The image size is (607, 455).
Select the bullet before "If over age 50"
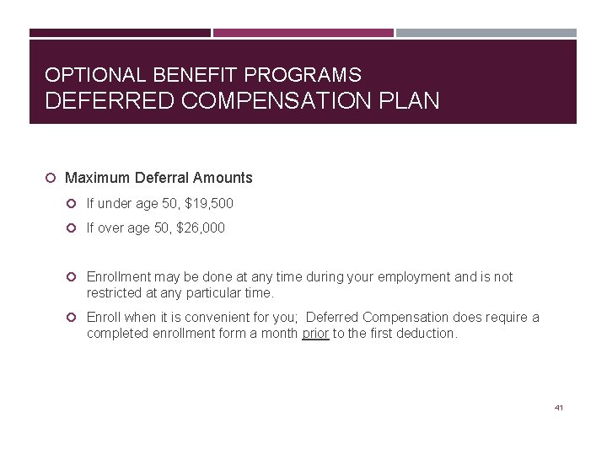73,228
